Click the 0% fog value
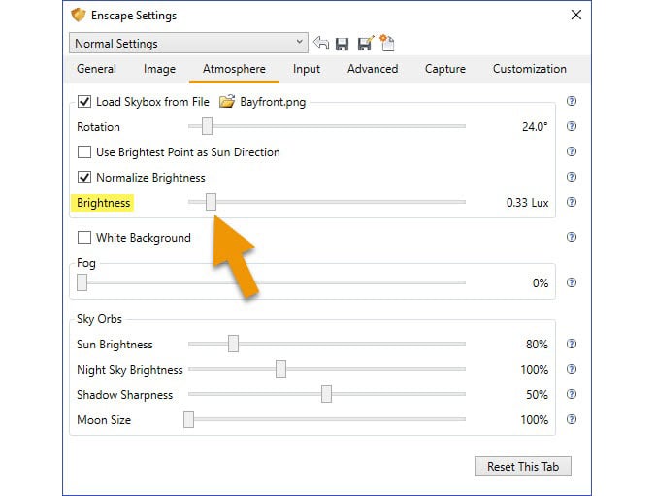 coord(541,283)
